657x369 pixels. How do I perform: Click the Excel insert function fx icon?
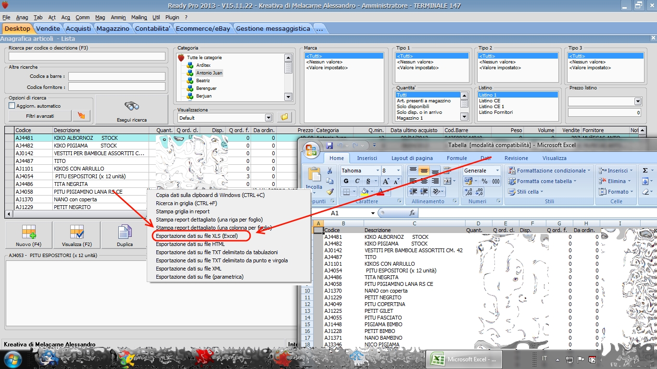[412, 213]
